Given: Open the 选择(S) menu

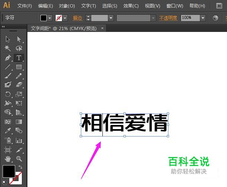Looking at the screenshot, I should point(109,6).
